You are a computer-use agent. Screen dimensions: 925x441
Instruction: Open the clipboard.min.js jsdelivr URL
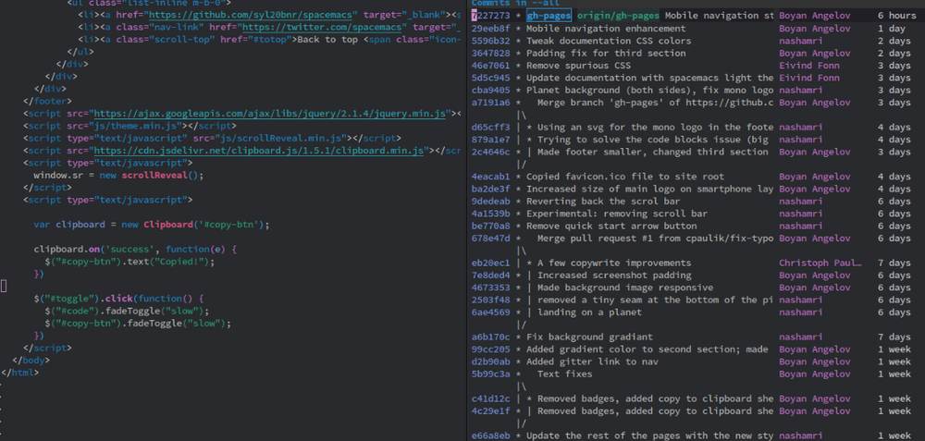(259, 151)
